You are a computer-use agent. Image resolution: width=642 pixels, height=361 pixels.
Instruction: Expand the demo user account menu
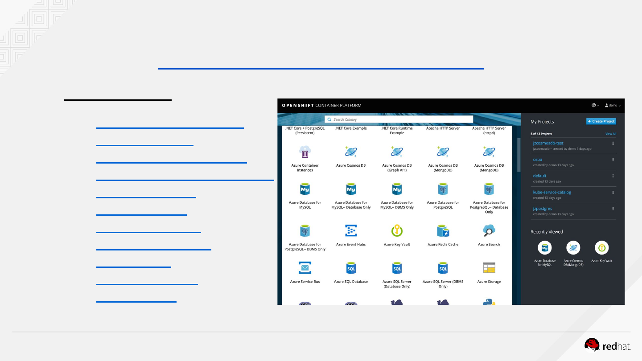point(613,105)
